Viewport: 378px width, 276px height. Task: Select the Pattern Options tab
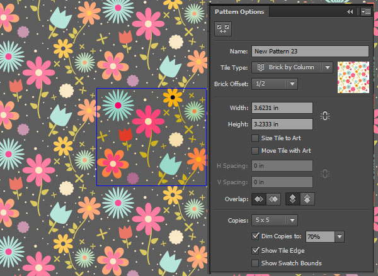239,12
